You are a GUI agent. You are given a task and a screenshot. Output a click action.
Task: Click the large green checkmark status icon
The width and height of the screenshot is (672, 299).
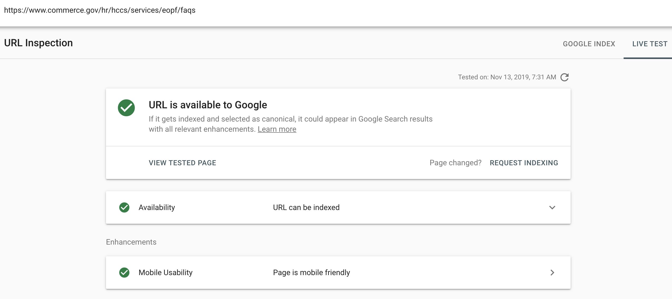126,108
